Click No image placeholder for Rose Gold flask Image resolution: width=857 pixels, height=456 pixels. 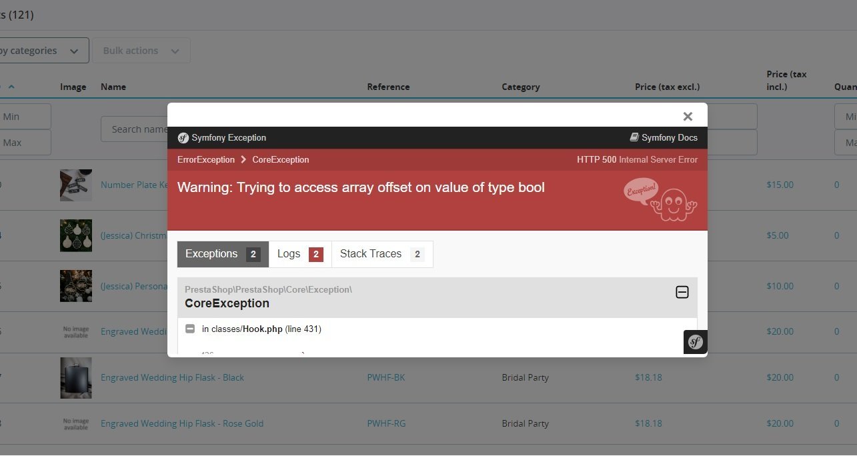tap(76, 423)
